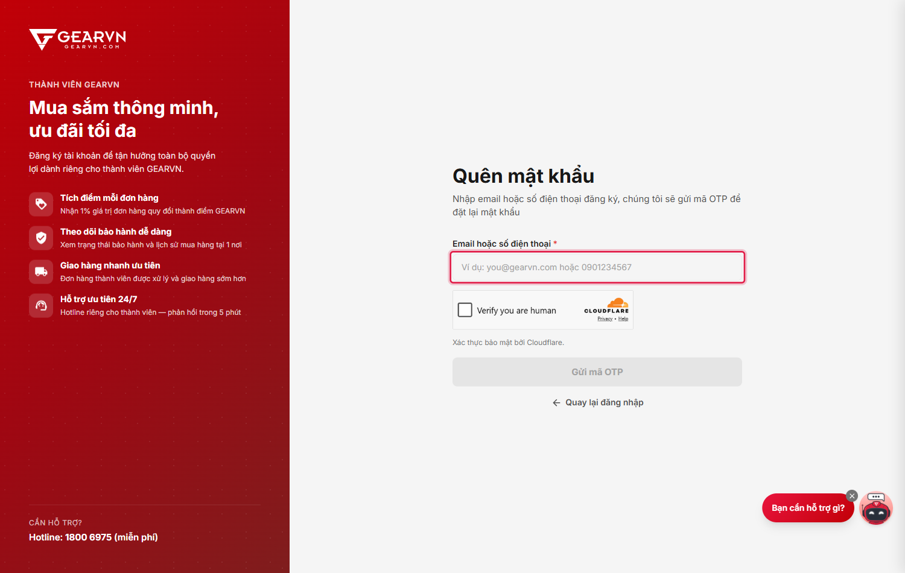Click the 24/7 support headset icon

coord(41,305)
